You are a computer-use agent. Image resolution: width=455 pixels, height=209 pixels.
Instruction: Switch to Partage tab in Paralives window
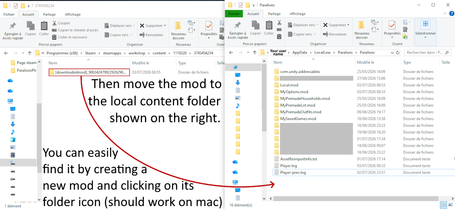pyautogui.click(x=275, y=13)
